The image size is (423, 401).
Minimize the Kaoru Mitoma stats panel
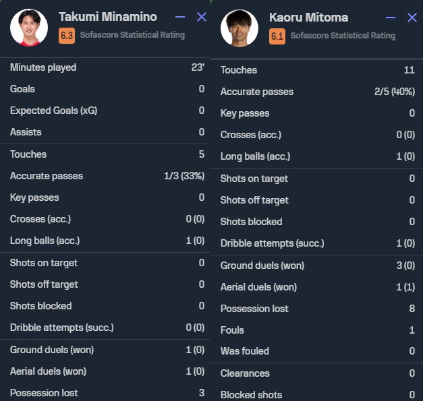391,18
